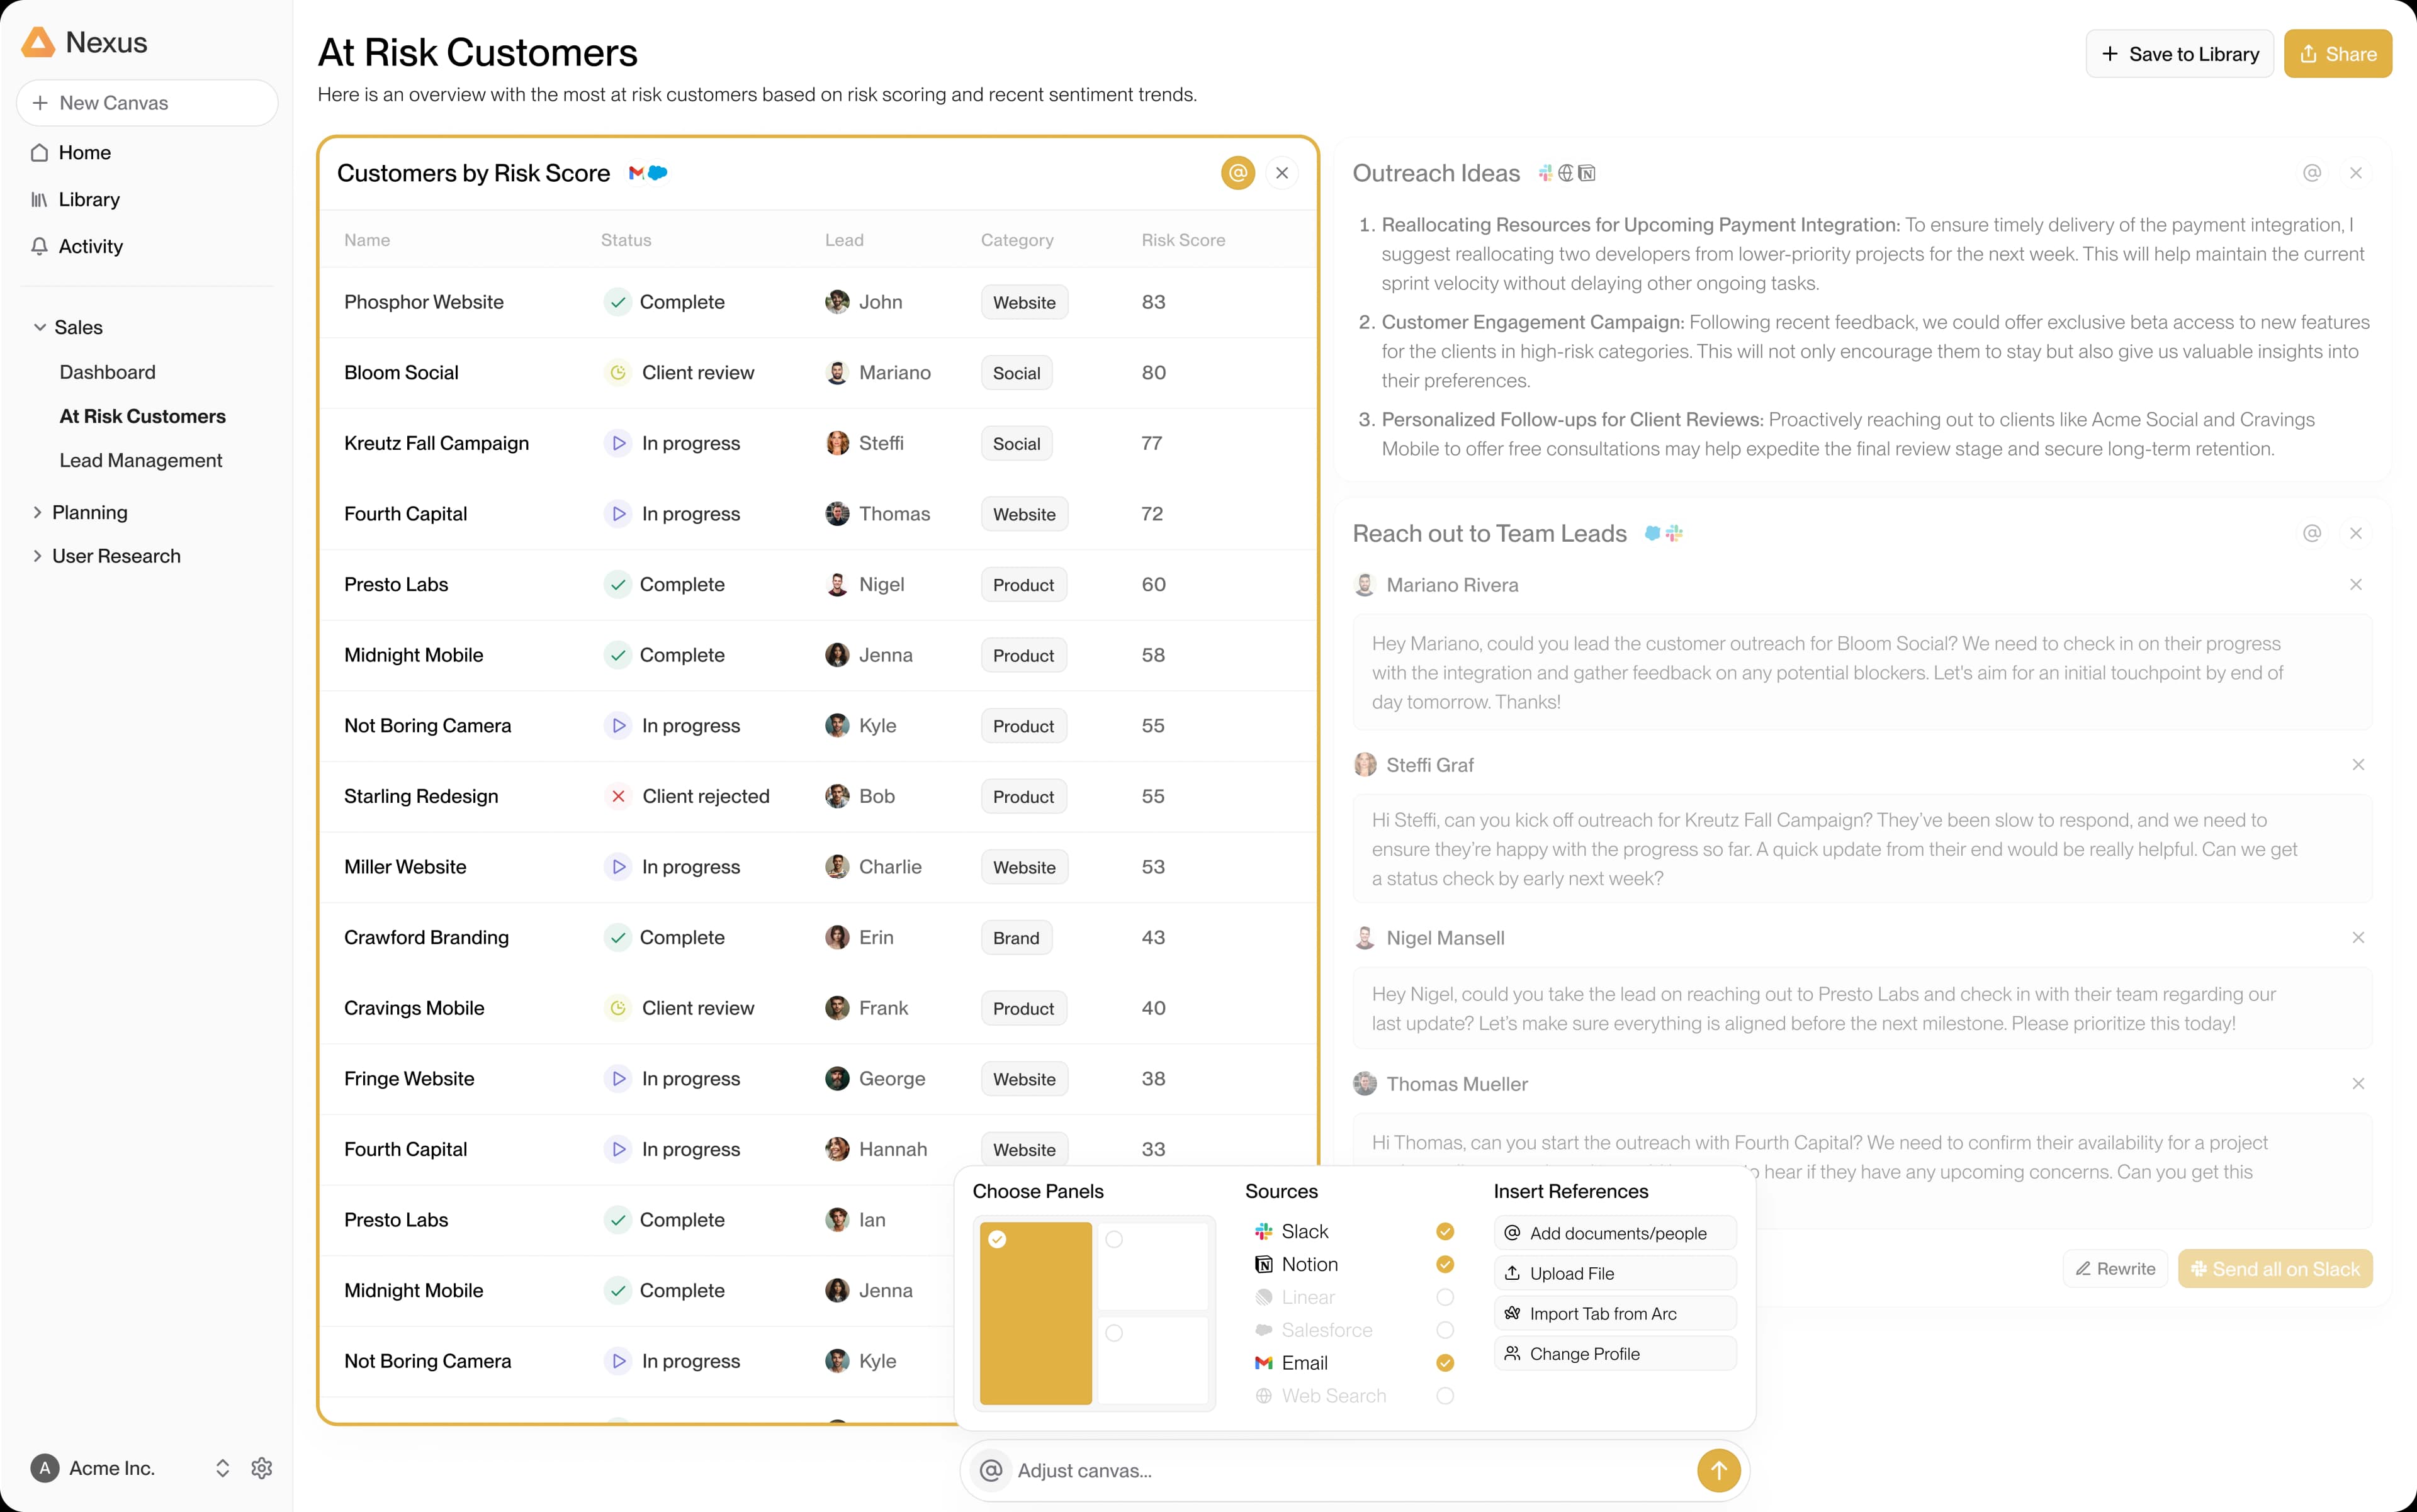This screenshot has width=2417, height=1512.
Task: Click the settings gear icon in sidebar
Action: click(x=262, y=1468)
